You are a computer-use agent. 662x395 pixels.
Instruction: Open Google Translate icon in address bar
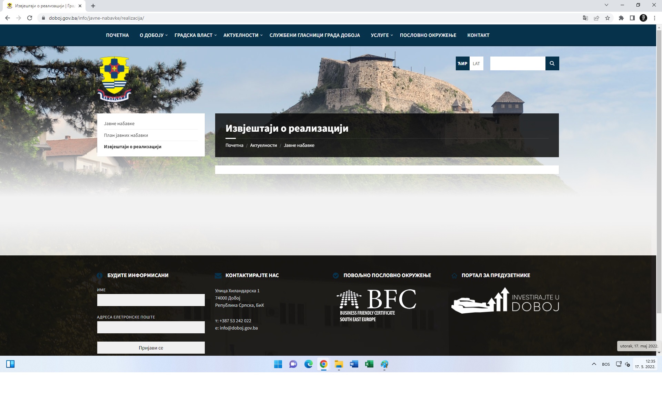click(585, 18)
